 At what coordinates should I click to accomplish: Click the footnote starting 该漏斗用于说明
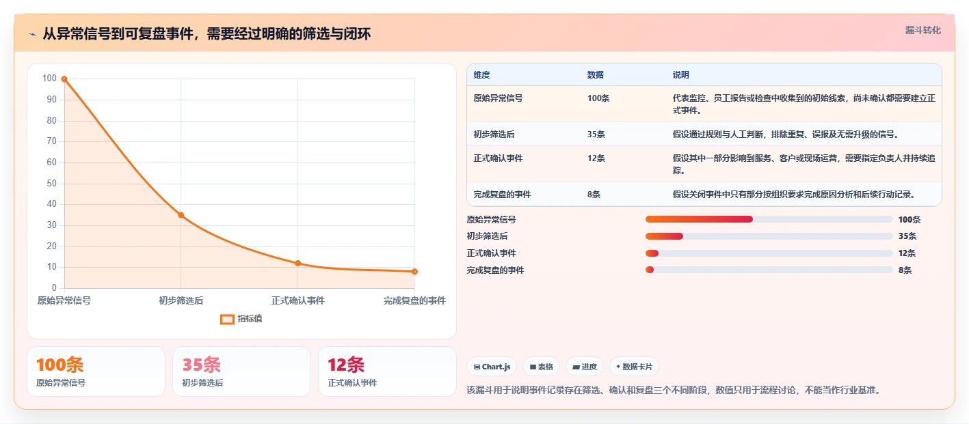[x=674, y=391]
